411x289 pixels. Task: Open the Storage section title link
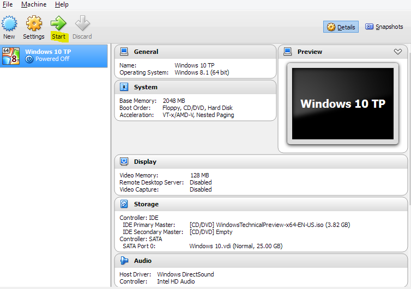tap(146, 204)
